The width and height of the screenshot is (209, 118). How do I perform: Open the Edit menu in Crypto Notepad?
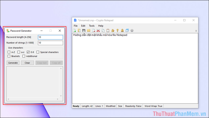83,26
